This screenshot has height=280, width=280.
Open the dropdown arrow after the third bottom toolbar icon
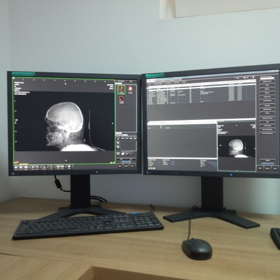[x=29, y=167]
